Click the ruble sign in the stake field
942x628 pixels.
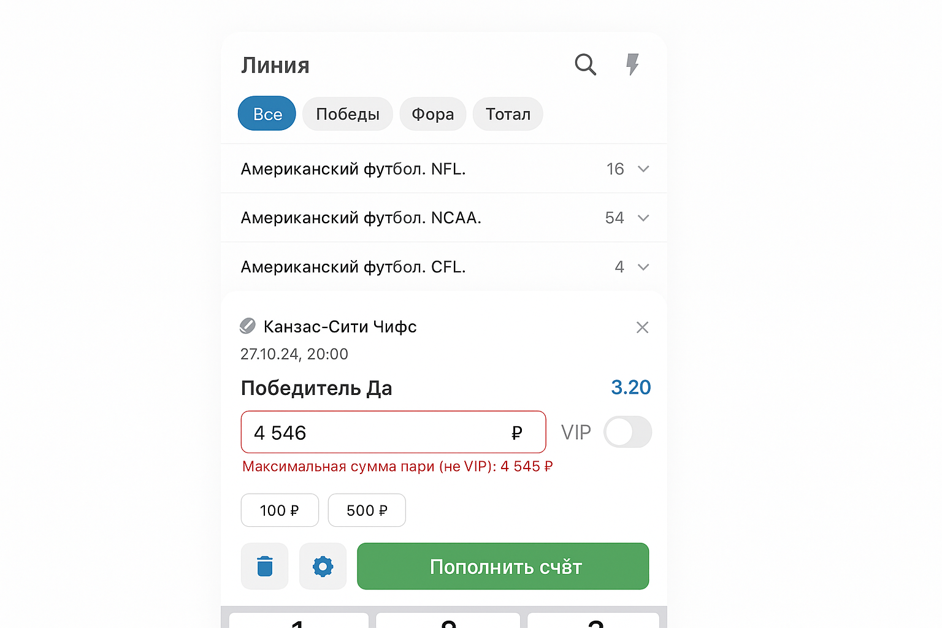[x=516, y=433]
